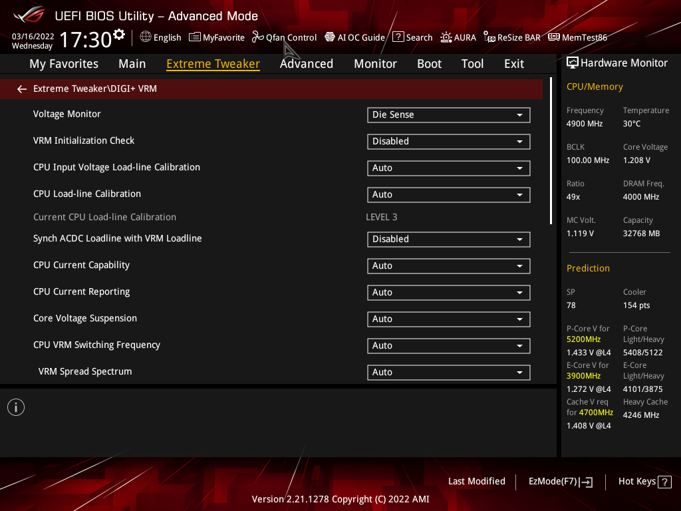Switch to My Favorites tab
Viewport: 681px width, 511px height.
click(64, 64)
